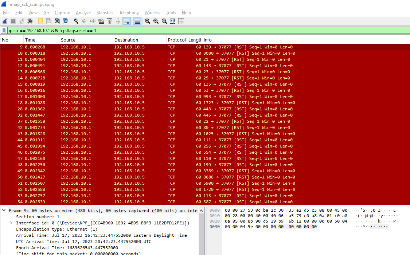The image size is (410, 255).
Task: Toggle packet list colorization
Action: point(137,21)
